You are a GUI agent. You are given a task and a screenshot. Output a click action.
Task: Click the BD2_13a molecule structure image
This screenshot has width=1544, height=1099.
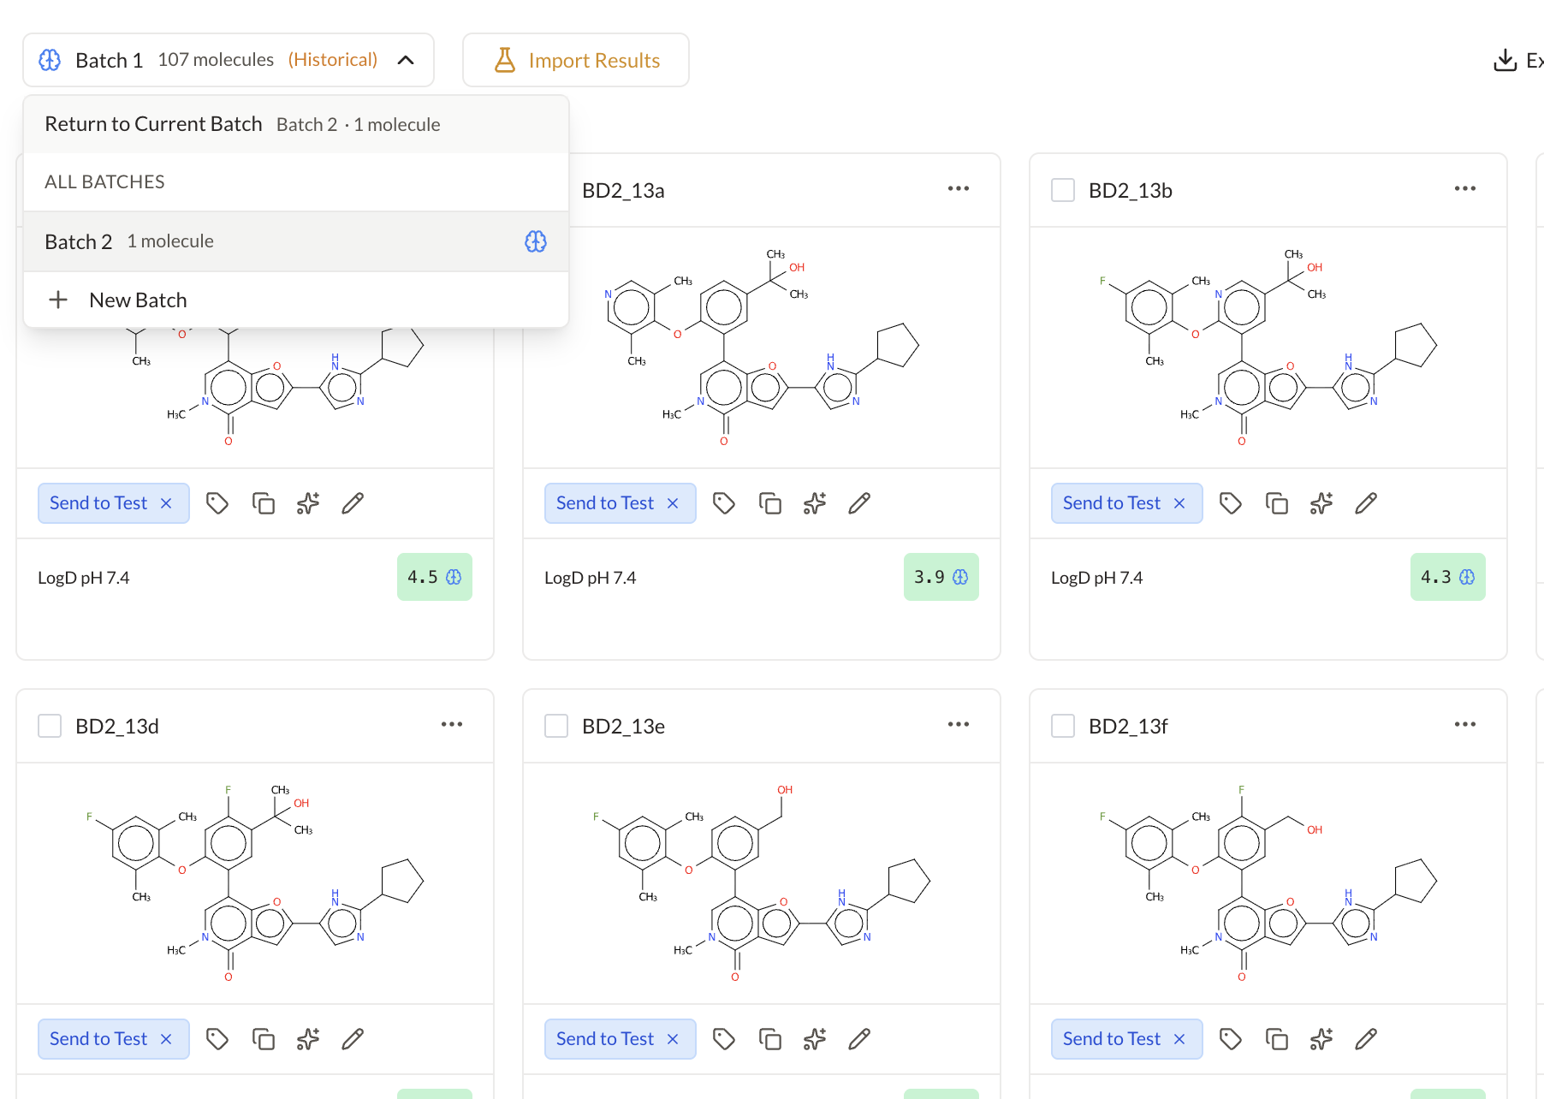[x=762, y=348]
